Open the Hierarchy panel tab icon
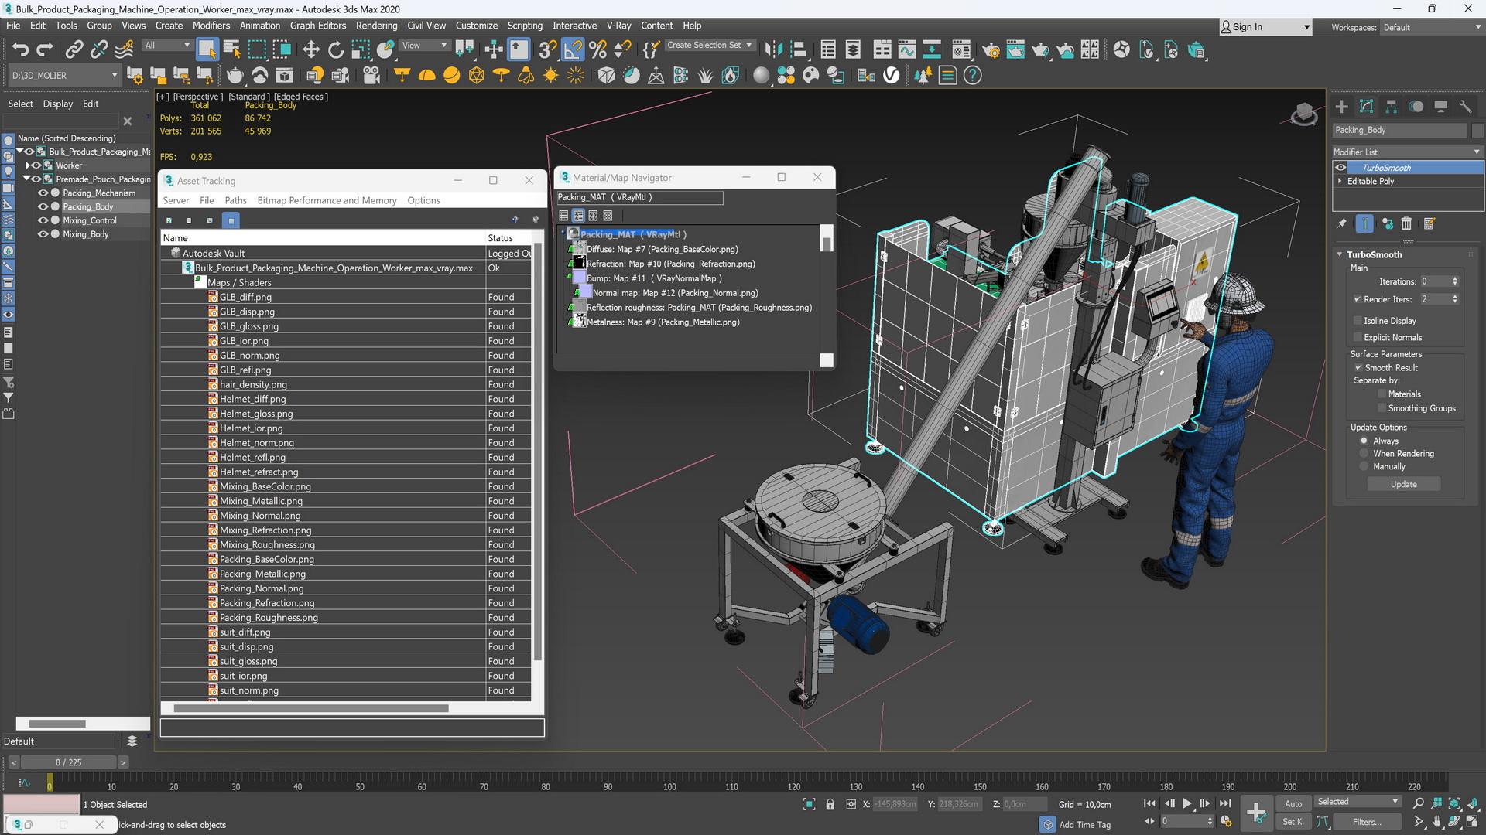1486x835 pixels. pos(1392,107)
